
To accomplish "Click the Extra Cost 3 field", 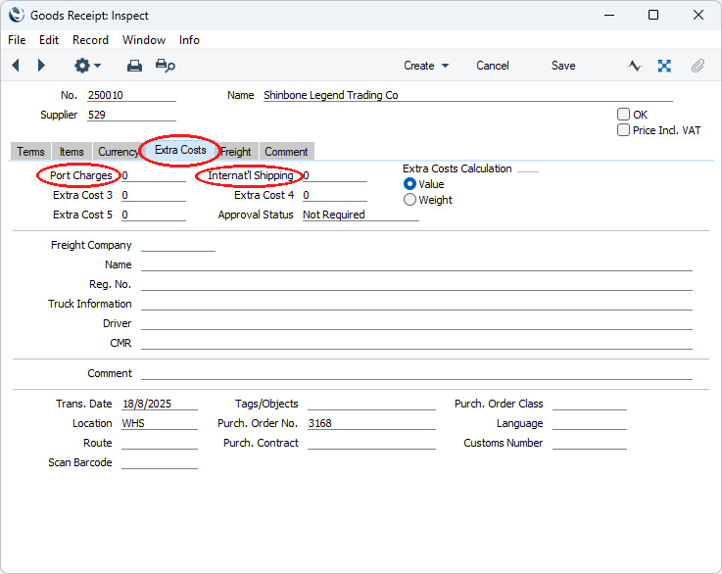I will coord(154,195).
